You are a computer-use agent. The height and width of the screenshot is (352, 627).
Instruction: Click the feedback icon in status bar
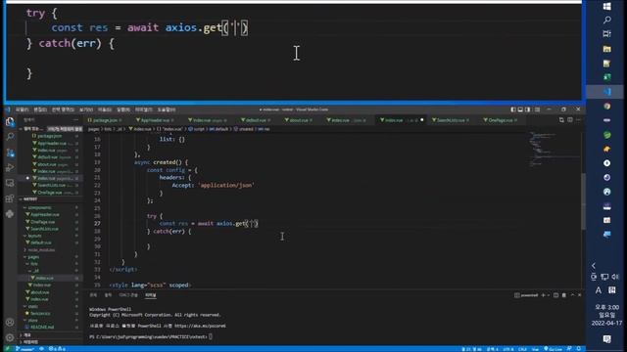tap(569, 349)
